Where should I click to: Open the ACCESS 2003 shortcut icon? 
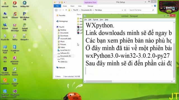[15, 60]
